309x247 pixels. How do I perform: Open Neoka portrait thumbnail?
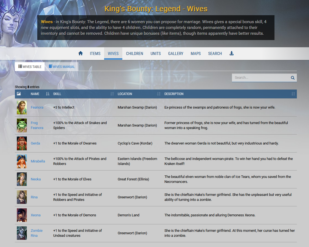(x=22, y=179)
